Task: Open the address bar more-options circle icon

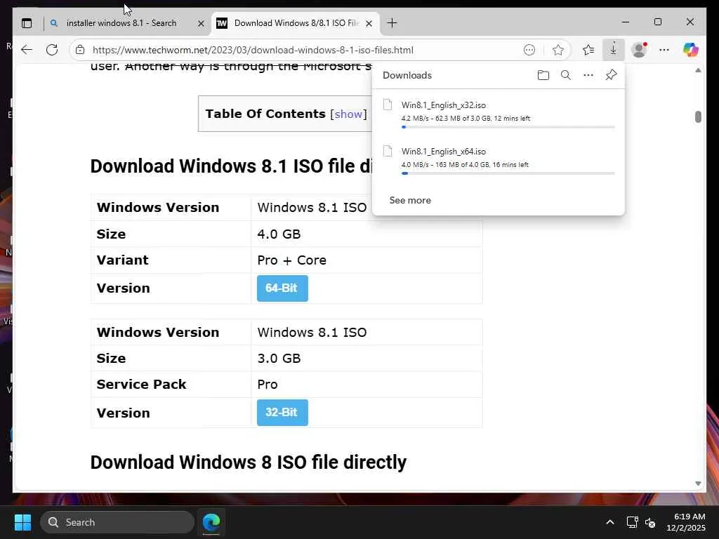Action: coord(529,50)
